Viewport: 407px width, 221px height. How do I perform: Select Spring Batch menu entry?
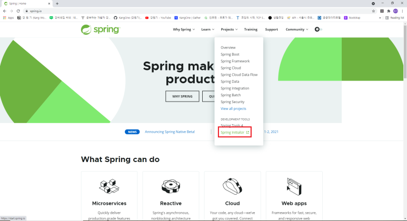coord(231,95)
